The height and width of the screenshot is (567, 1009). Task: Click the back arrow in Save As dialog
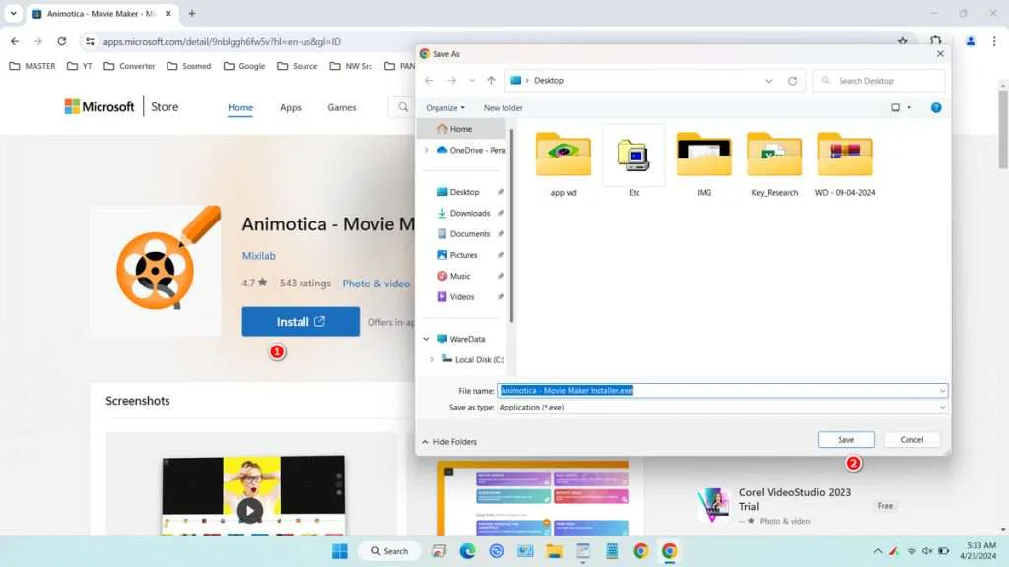428,80
